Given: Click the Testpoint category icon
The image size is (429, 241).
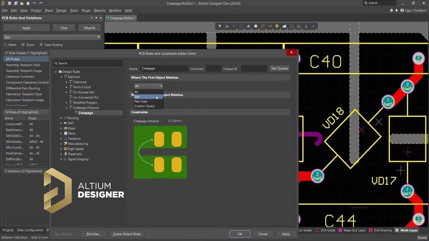Looking at the screenshot, I should pyautogui.click(x=66, y=139).
